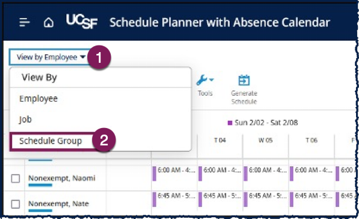Select Naomi's 6:00 AM shift on T 06

click(x=311, y=174)
